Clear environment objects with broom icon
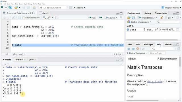Image resolution: width=182 pixels, height=102 pixels. tap(162, 18)
